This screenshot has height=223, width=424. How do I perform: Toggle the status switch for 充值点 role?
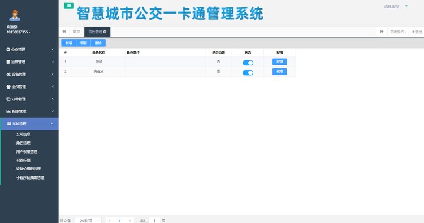(248, 72)
